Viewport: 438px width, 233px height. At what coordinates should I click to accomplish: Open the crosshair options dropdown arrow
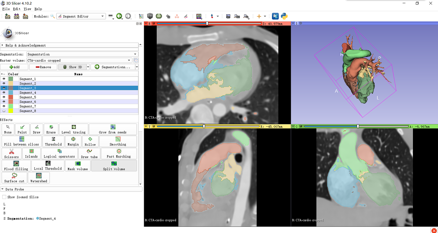click(x=265, y=16)
